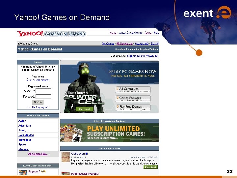Click the Splinter Cell banner artwork
This screenshot has height=178, width=237.
(x=84, y=87)
